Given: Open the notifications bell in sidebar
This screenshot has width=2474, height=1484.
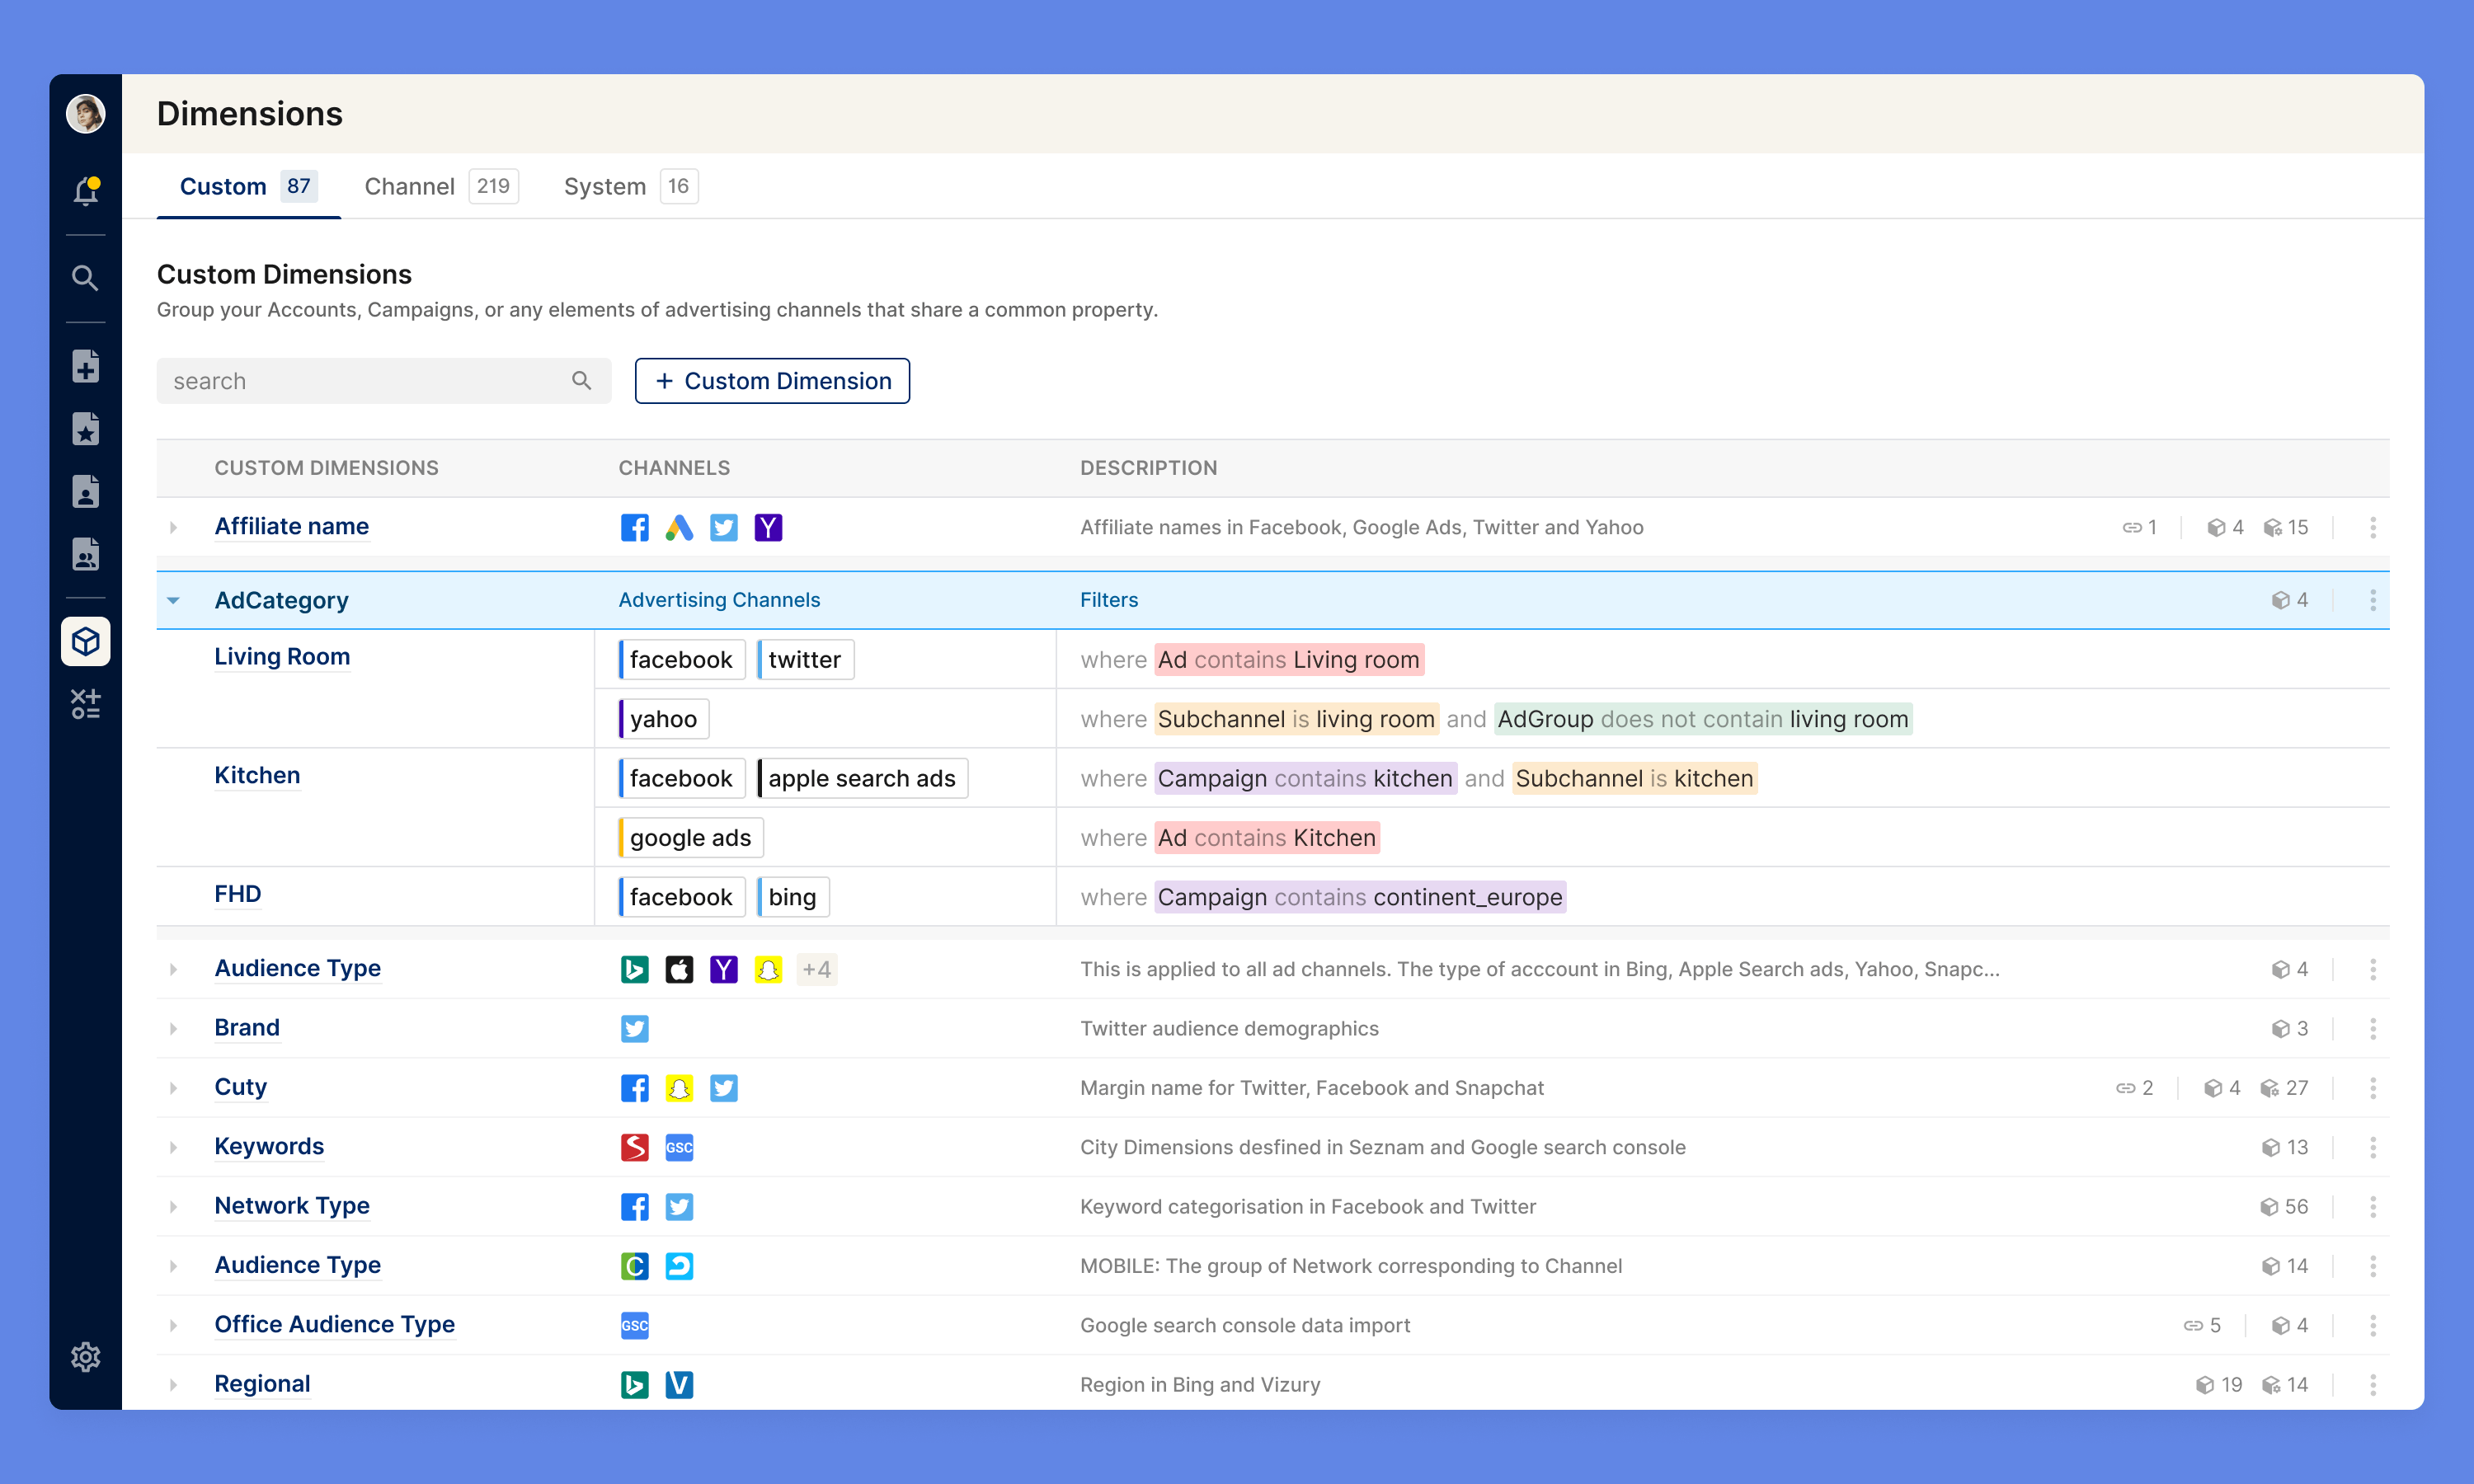Looking at the screenshot, I should pos(86,190).
